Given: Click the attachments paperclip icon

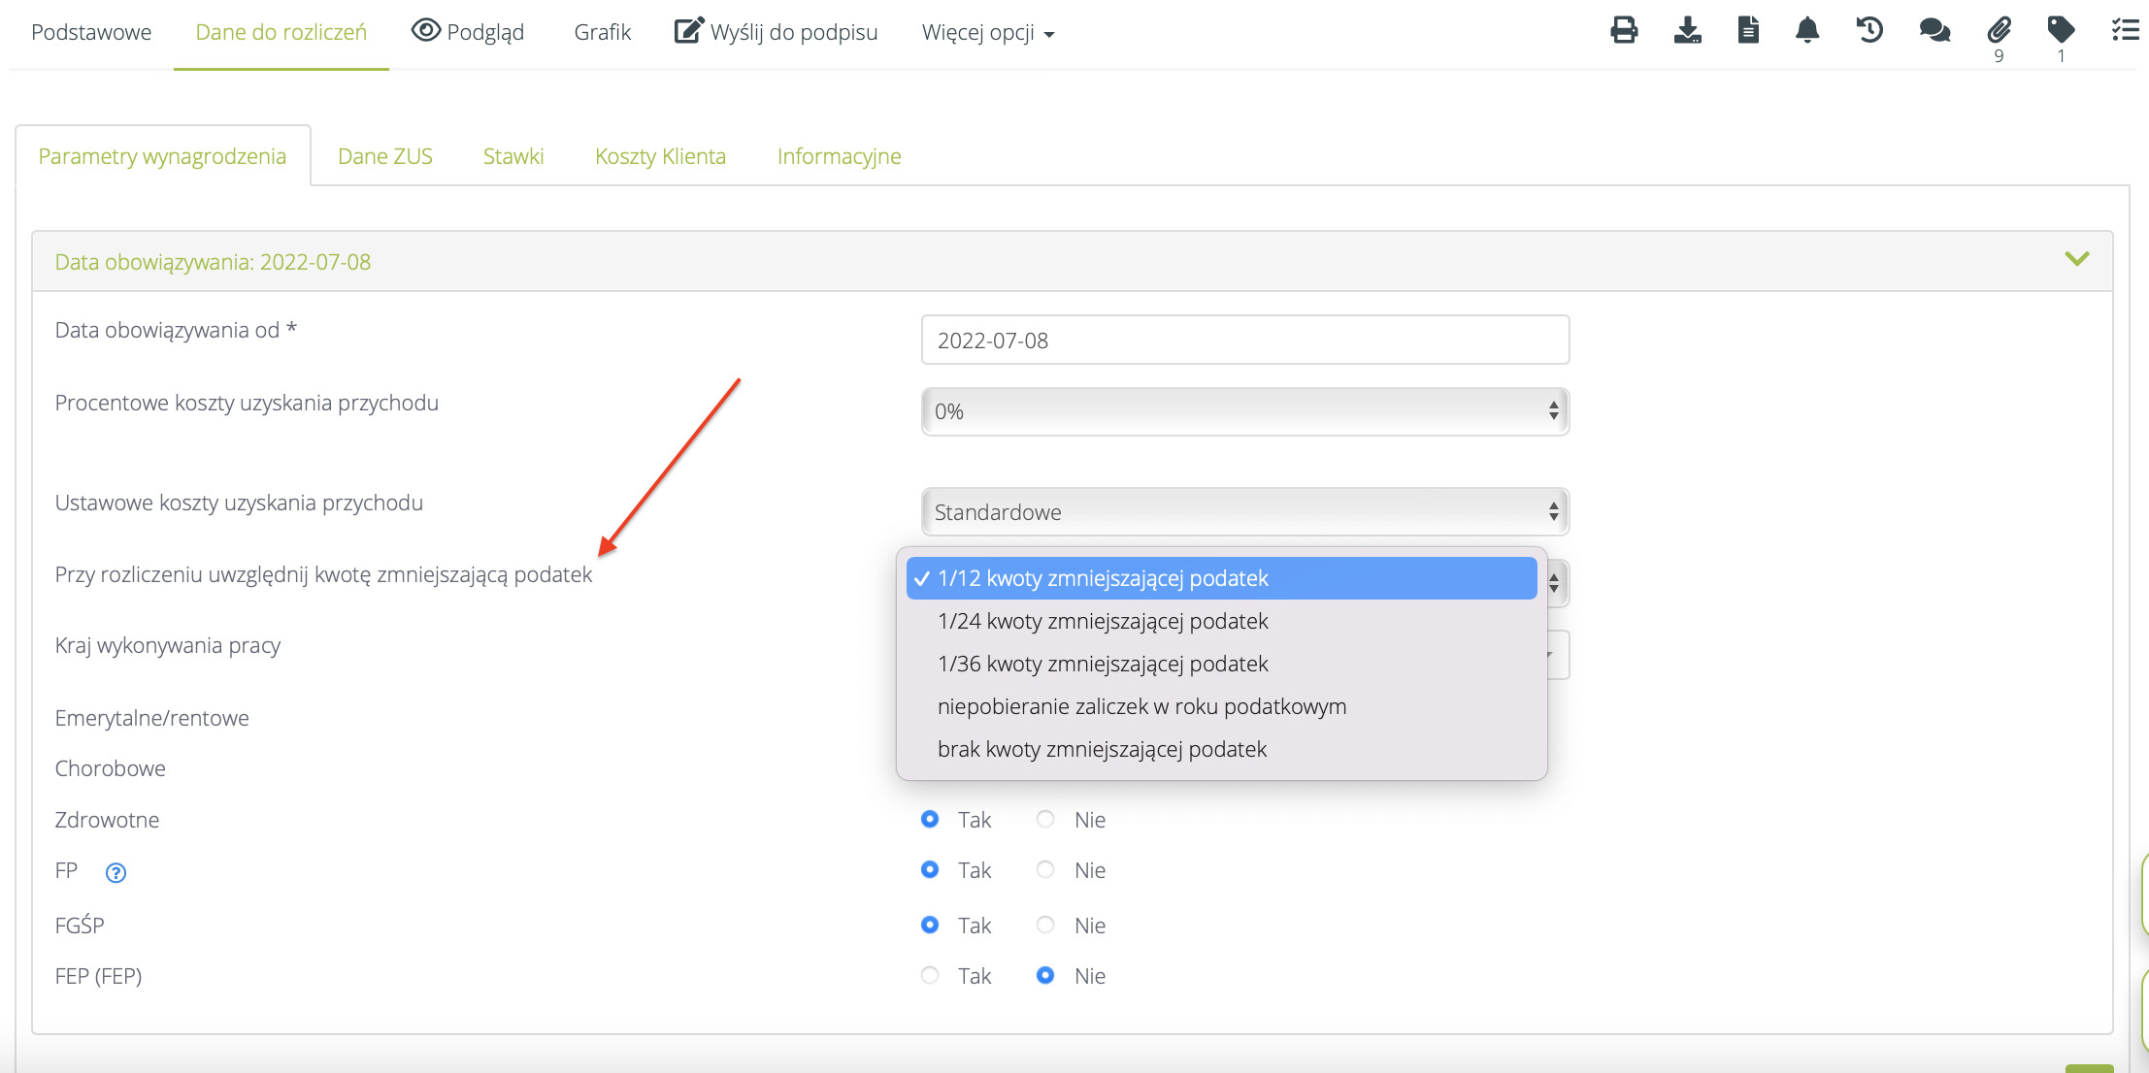Looking at the screenshot, I should [1999, 30].
